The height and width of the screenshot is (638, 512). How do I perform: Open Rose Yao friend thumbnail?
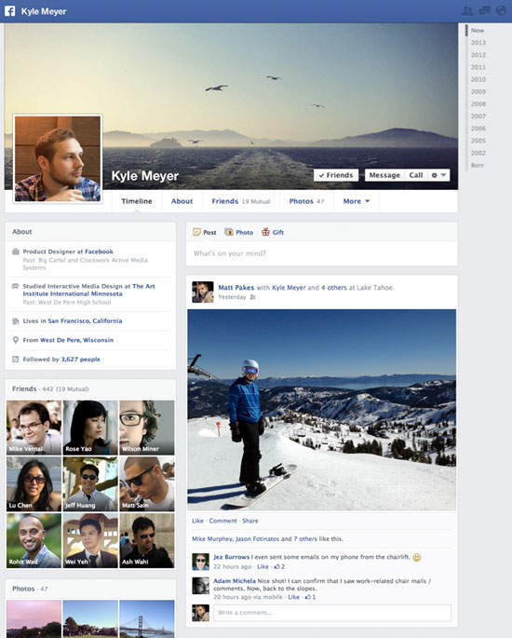[x=90, y=428]
